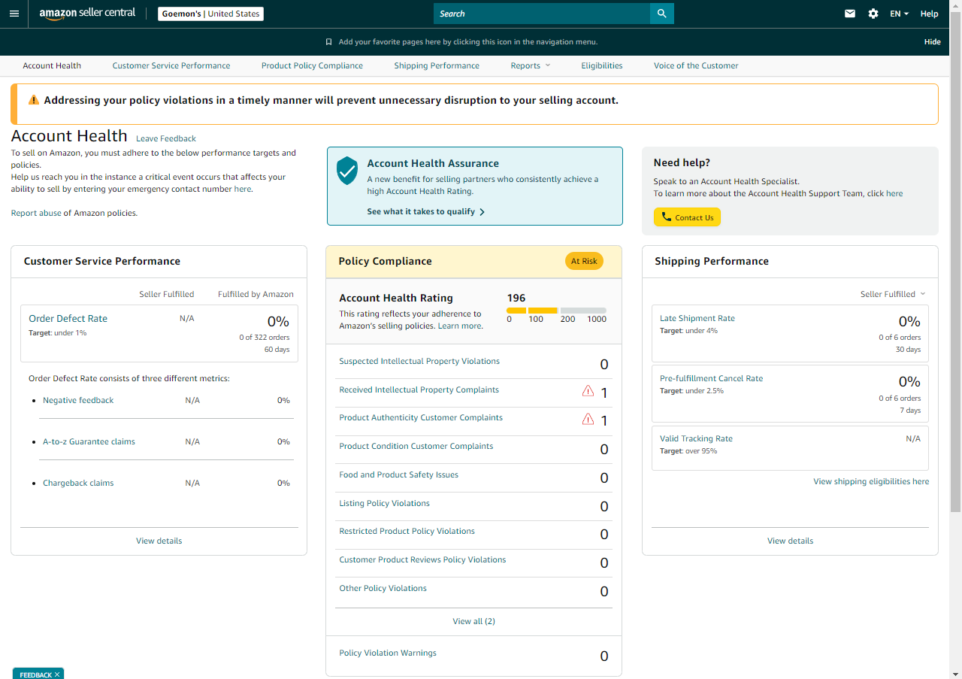Image resolution: width=962 pixels, height=679 pixels.
Task: Switch to the Account Health tab
Action: click(x=52, y=65)
